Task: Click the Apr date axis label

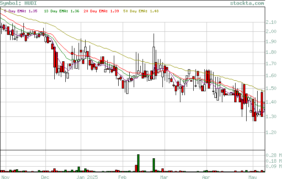Action: pos(206,177)
